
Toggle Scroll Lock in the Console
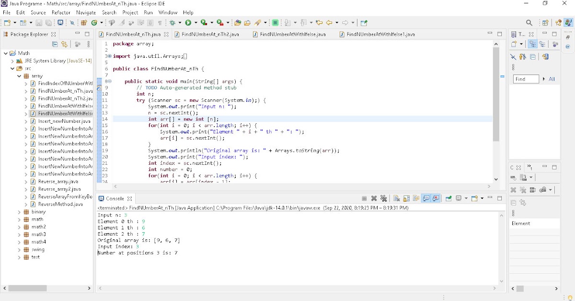(405, 198)
